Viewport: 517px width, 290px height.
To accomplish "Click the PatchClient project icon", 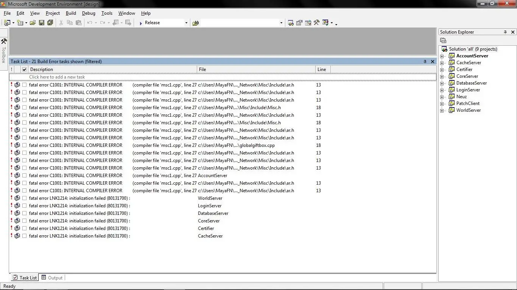I will (x=452, y=103).
